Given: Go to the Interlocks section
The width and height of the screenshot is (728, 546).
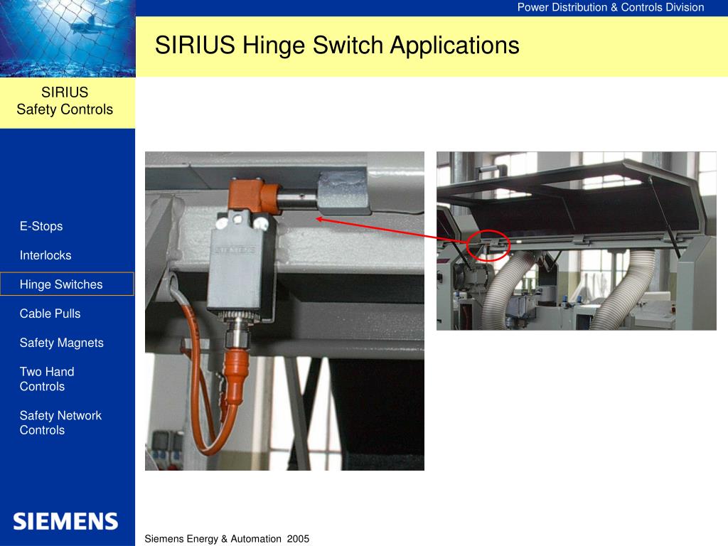Looking at the screenshot, I should point(45,255).
